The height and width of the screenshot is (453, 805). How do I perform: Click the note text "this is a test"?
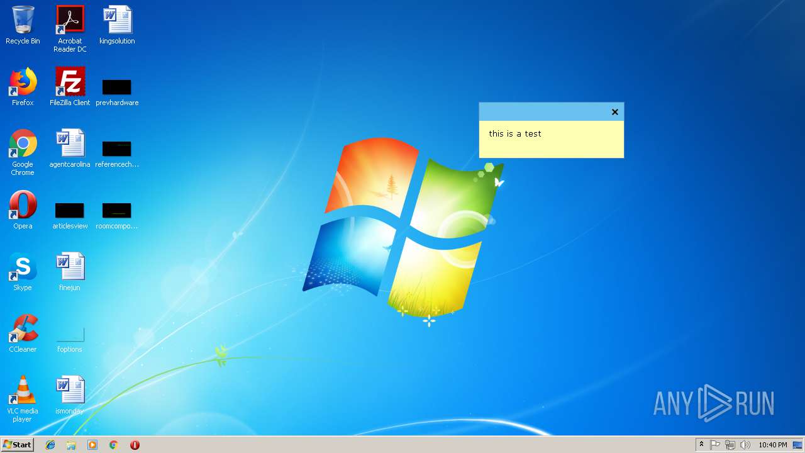pyautogui.click(x=515, y=133)
